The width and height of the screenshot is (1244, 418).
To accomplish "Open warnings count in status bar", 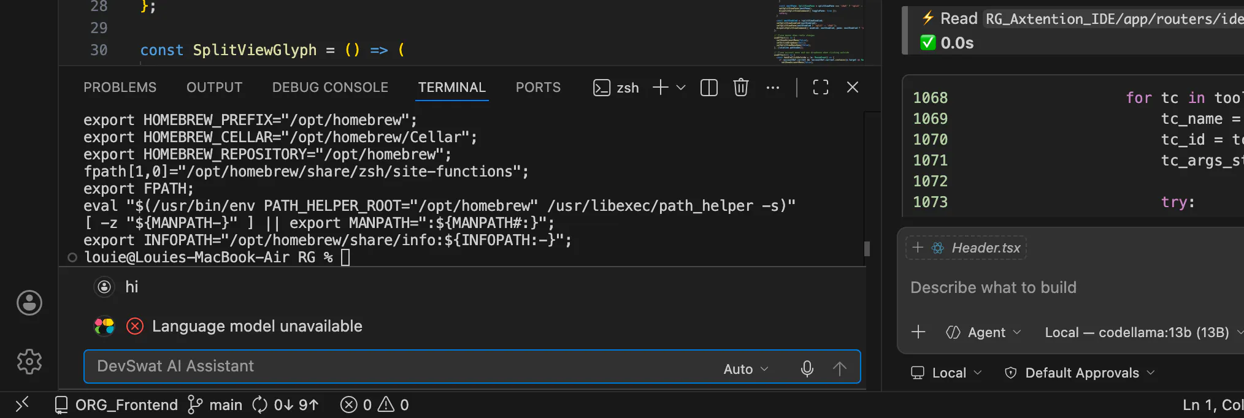I will (x=394, y=405).
